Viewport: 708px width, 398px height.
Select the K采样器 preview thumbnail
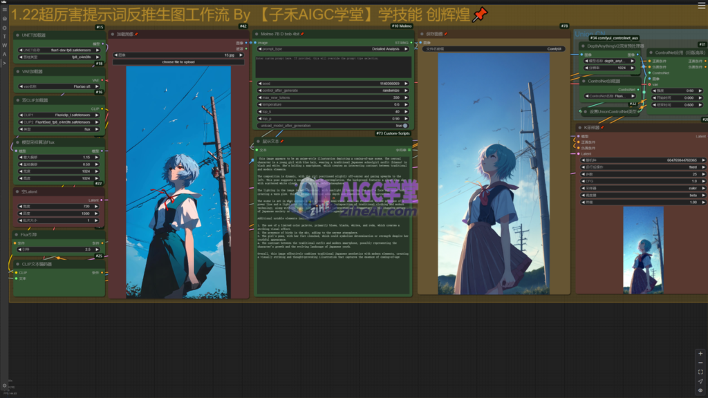644,250
